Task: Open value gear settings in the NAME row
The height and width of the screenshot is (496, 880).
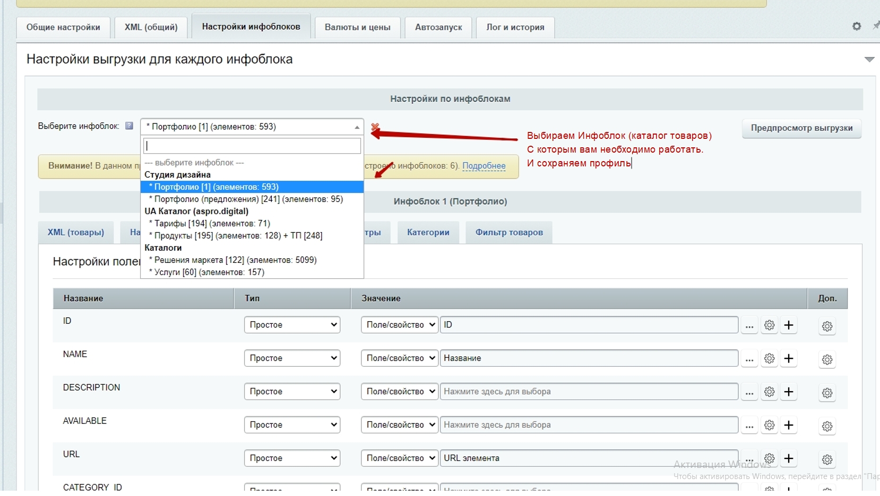Action: [769, 358]
